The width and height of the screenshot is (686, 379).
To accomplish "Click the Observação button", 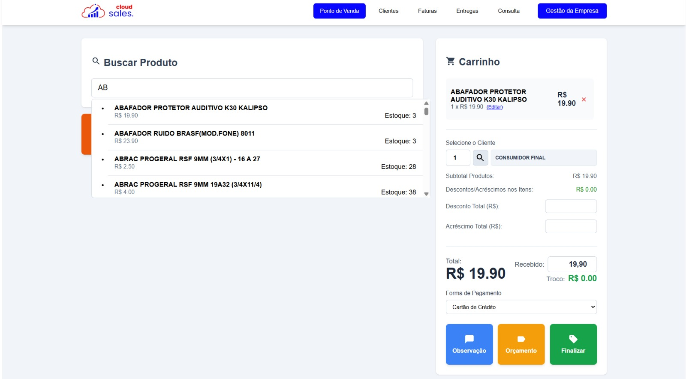I will point(469,344).
